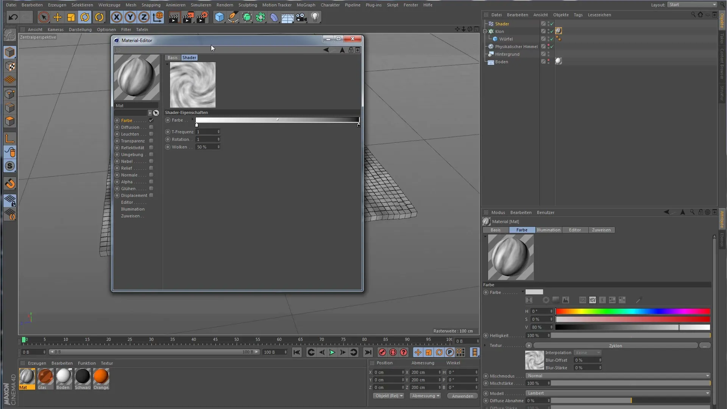Select the Rotate tool
The height and width of the screenshot is (409, 727).
click(85, 17)
